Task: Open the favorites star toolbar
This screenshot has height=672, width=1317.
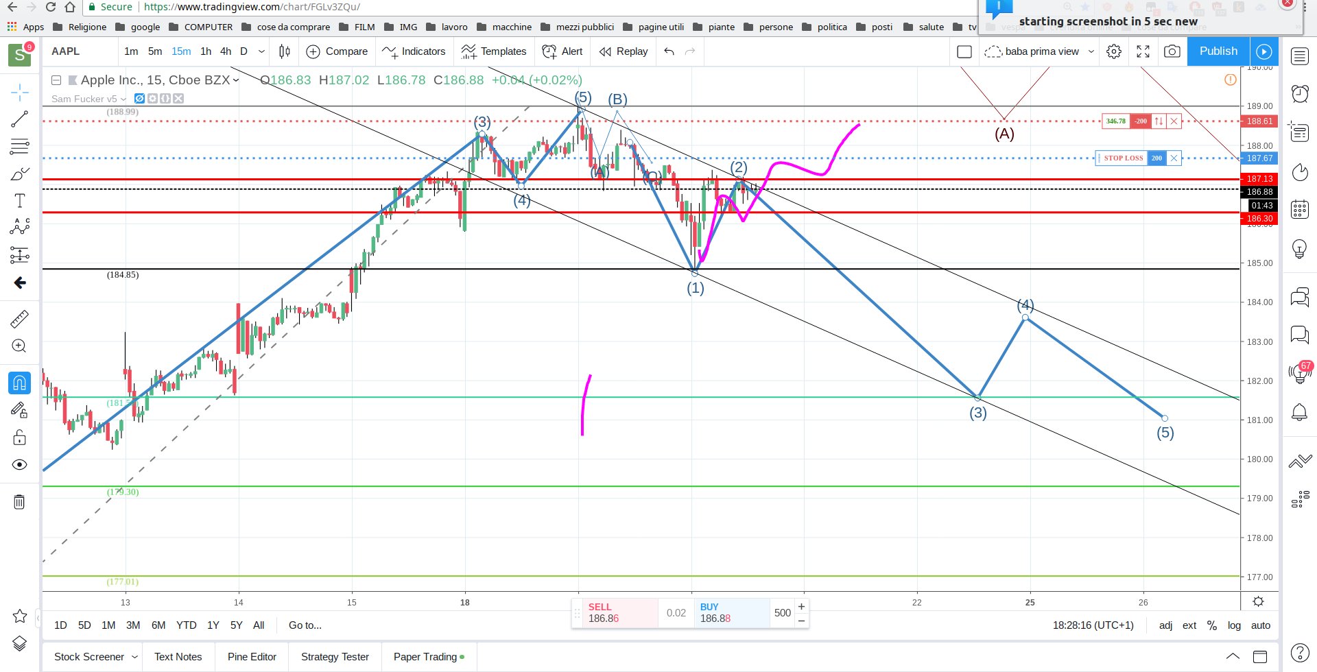Action: tap(20, 616)
